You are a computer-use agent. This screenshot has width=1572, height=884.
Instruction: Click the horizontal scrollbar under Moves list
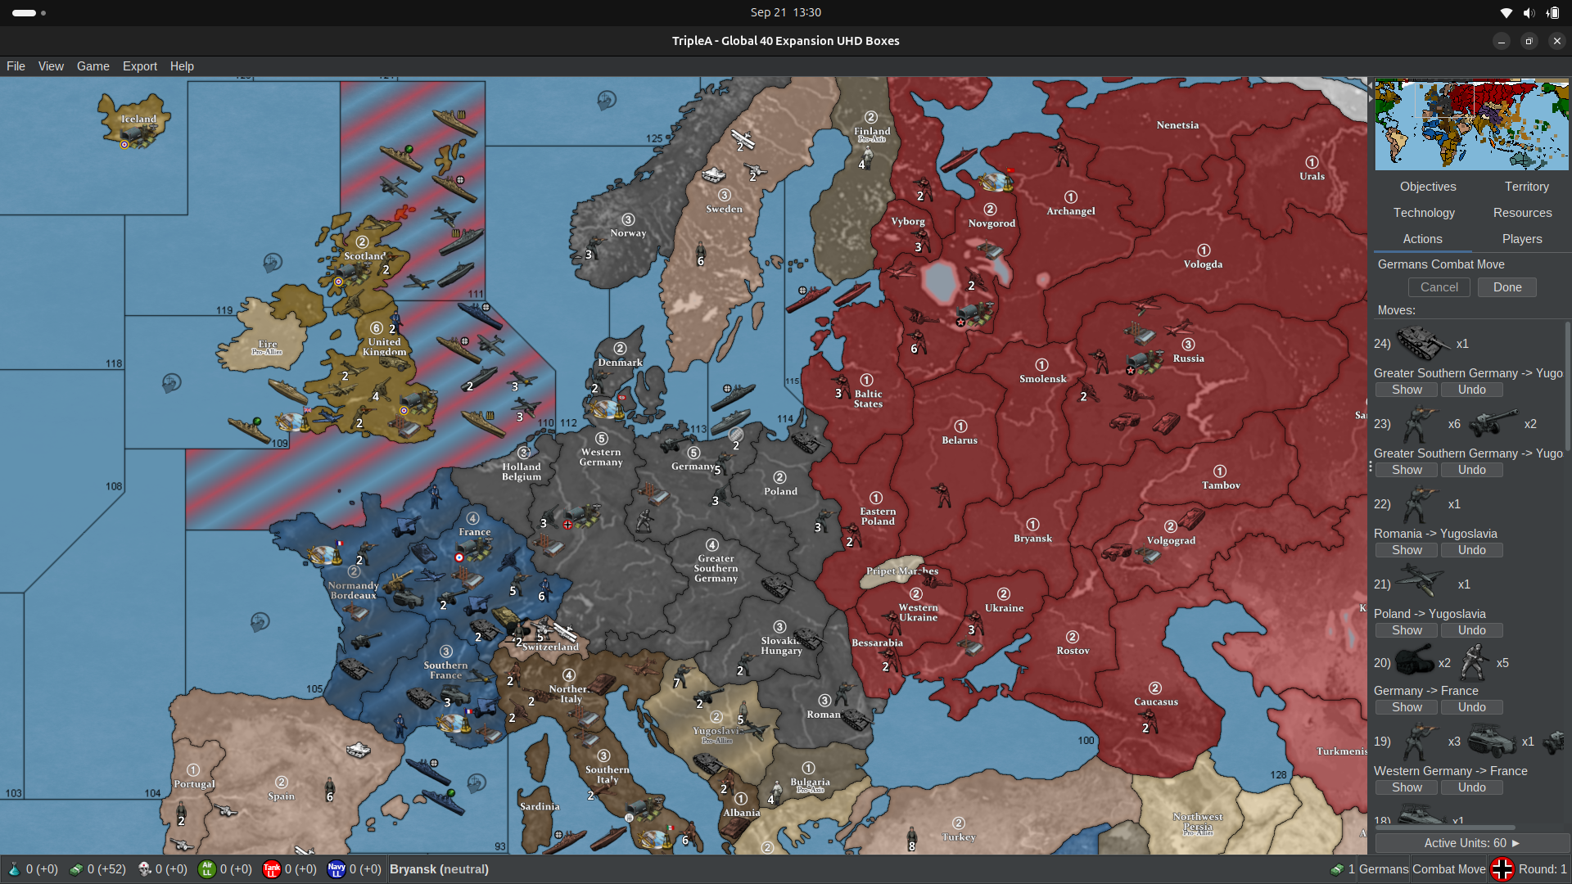pyautogui.click(x=1445, y=828)
